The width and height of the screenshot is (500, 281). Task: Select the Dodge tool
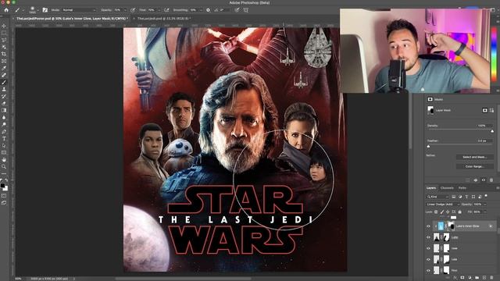(x=4, y=124)
